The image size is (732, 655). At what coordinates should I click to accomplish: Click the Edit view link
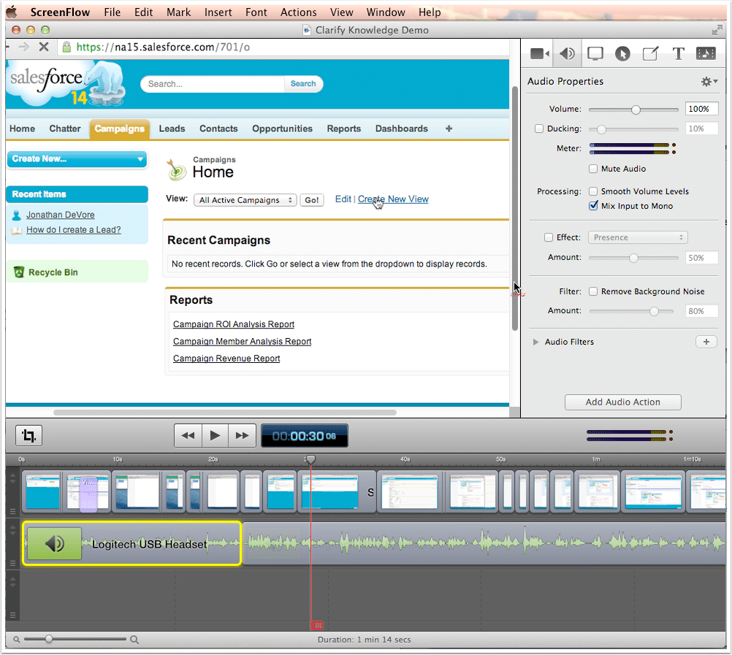[x=343, y=199]
